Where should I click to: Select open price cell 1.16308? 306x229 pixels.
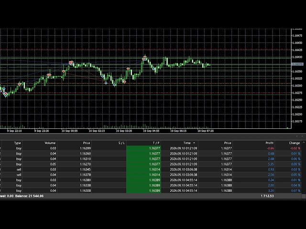[85, 191]
